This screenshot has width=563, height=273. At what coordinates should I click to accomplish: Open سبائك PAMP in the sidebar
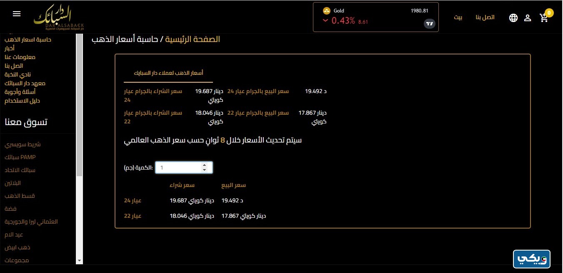(20, 157)
